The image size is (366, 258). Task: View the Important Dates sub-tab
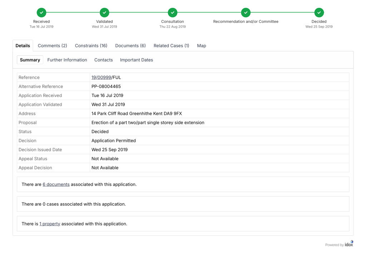136,60
